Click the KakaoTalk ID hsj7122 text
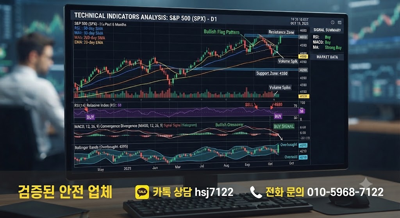Viewport: 400px width, 218px height. pos(214,192)
